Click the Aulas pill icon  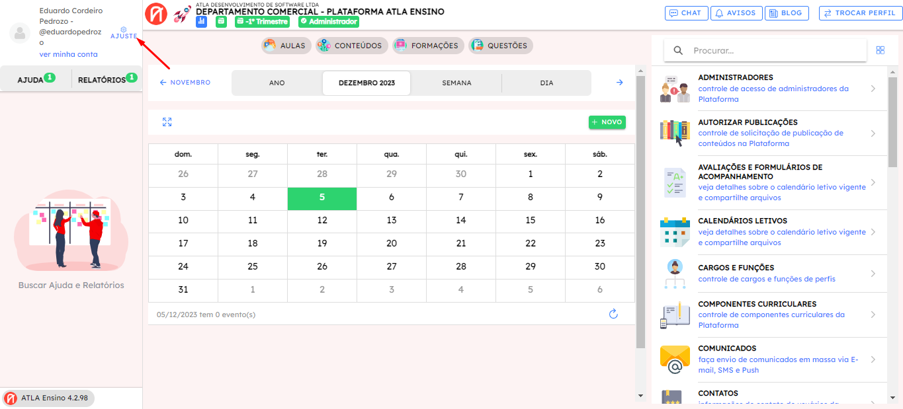point(269,46)
